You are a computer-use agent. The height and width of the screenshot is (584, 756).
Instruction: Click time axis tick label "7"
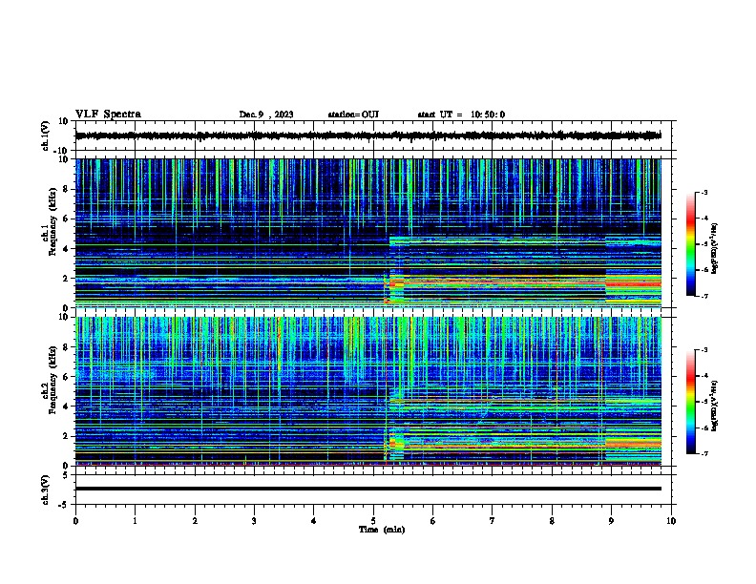[x=493, y=521]
